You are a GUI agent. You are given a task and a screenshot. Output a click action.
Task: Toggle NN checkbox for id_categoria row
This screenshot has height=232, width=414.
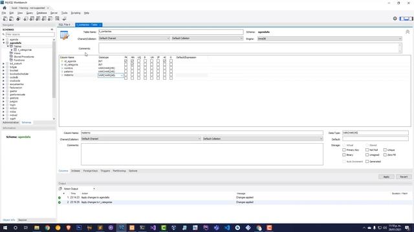(132, 64)
